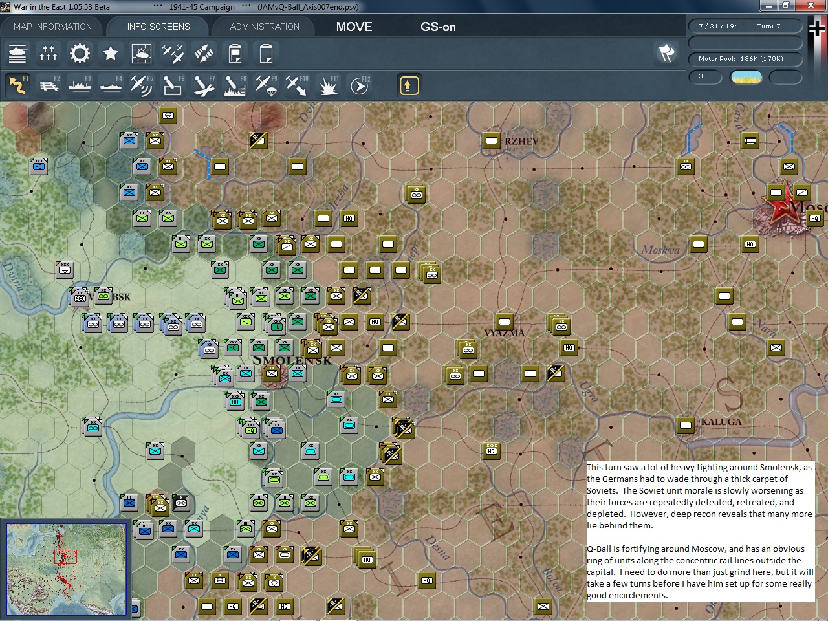The height and width of the screenshot is (621, 828).
Task: Click the F11 explosion mode icon
Action: tap(328, 85)
